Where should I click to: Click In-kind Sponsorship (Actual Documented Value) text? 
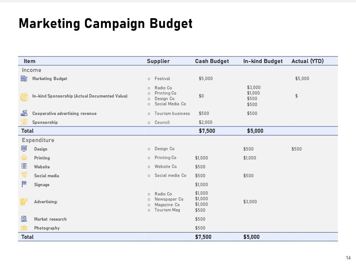[x=80, y=96]
